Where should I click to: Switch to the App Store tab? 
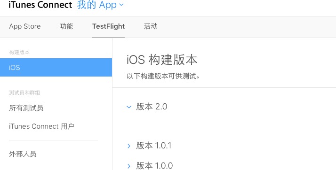coord(25,26)
